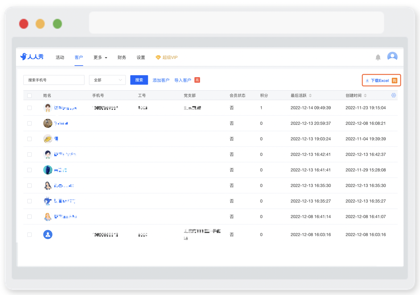Image resolution: width=420 pixels, height=295 pixels.
Task: Check row with last active 2022-12-14 09:49:39
Action: [30, 108]
